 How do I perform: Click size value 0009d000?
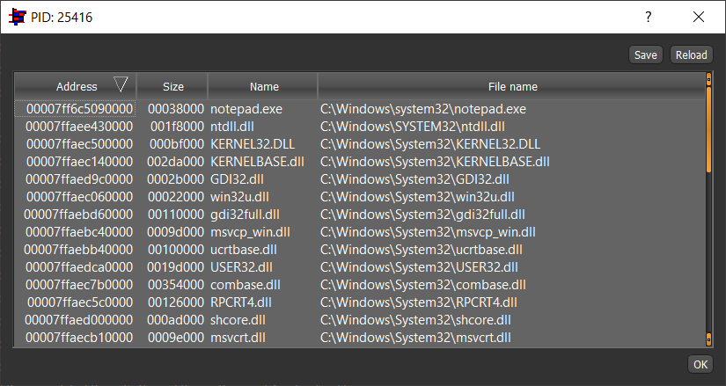[175, 232]
